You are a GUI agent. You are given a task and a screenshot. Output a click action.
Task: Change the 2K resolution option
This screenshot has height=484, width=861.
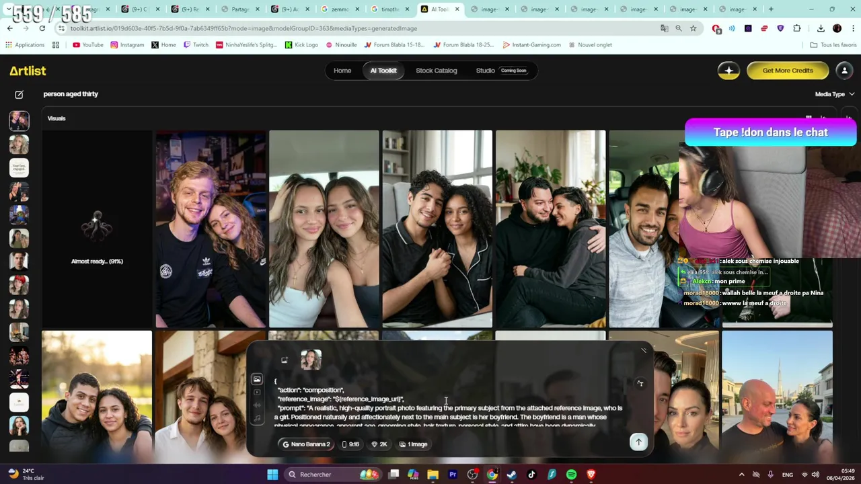[x=379, y=444]
